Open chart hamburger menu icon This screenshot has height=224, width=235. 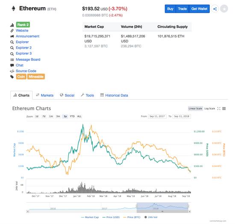[224, 109]
